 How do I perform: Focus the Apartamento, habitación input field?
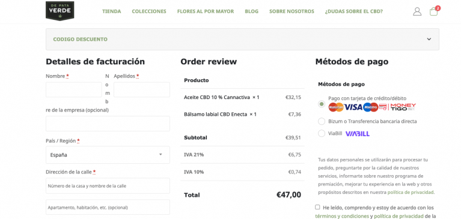click(108, 207)
